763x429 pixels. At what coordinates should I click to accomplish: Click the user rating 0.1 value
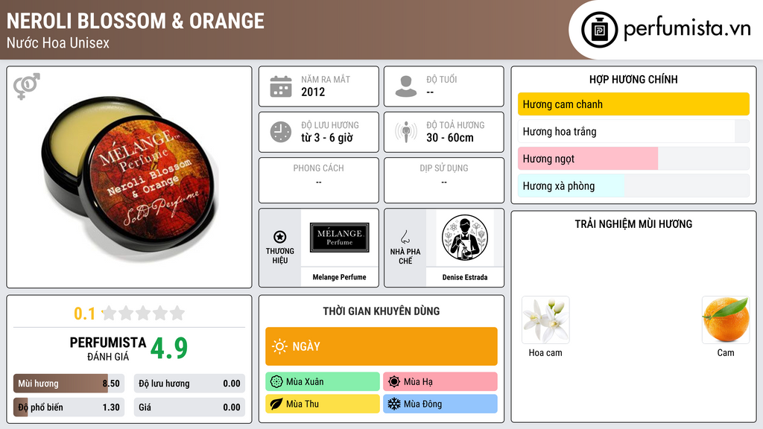pos(84,314)
